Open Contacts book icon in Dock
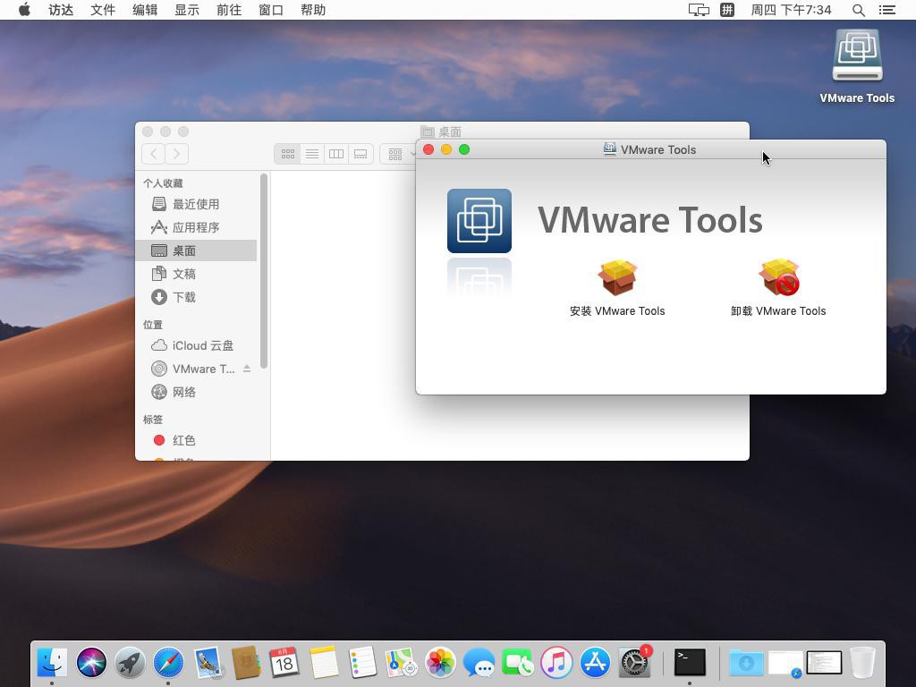The image size is (916, 687). point(246,663)
